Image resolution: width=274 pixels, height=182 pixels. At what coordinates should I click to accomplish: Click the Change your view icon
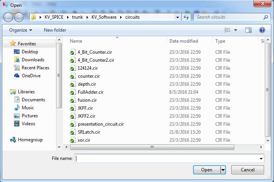(x=227, y=30)
